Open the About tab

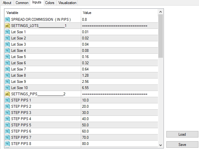click(7, 3)
